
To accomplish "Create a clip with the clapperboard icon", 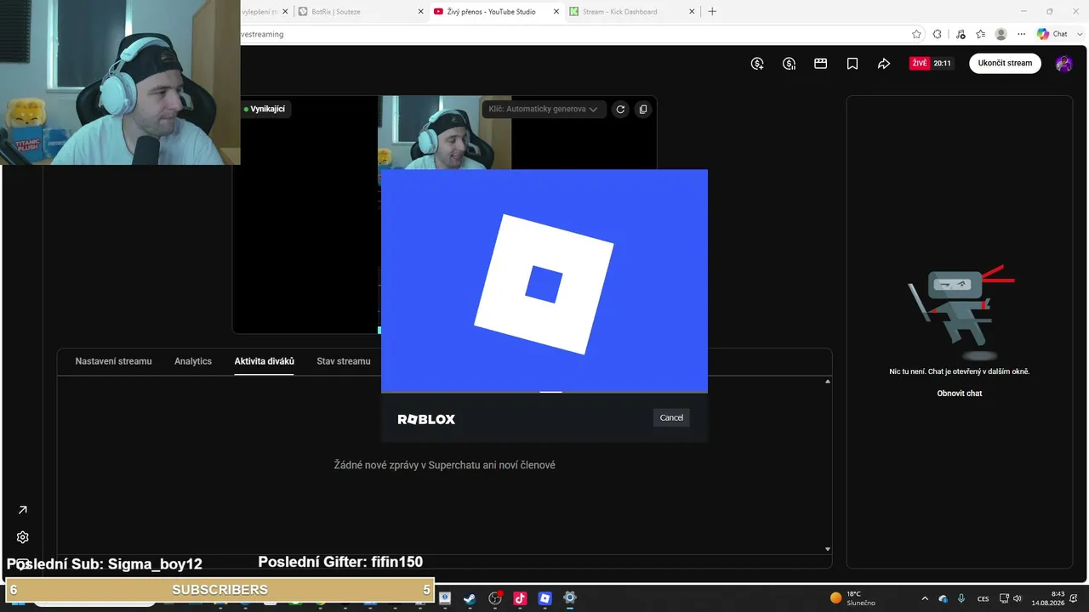I will point(820,64).
